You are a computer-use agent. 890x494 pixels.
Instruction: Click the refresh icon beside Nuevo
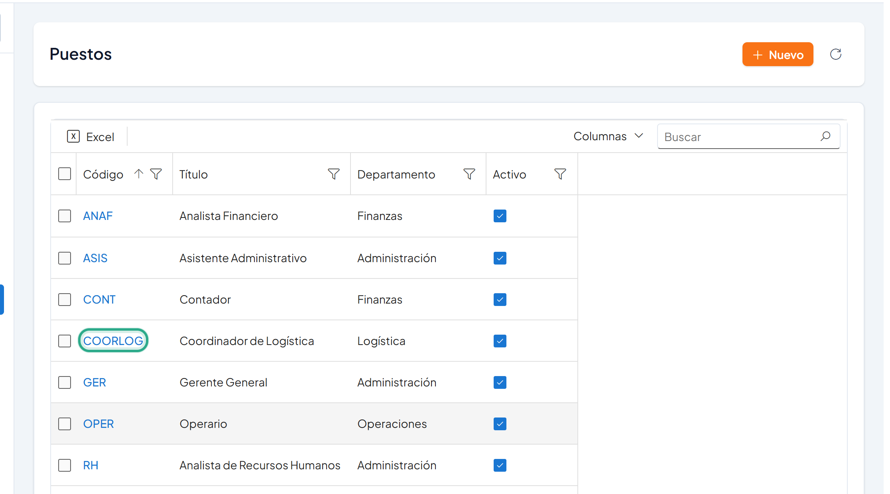click(x=836, y=54)
